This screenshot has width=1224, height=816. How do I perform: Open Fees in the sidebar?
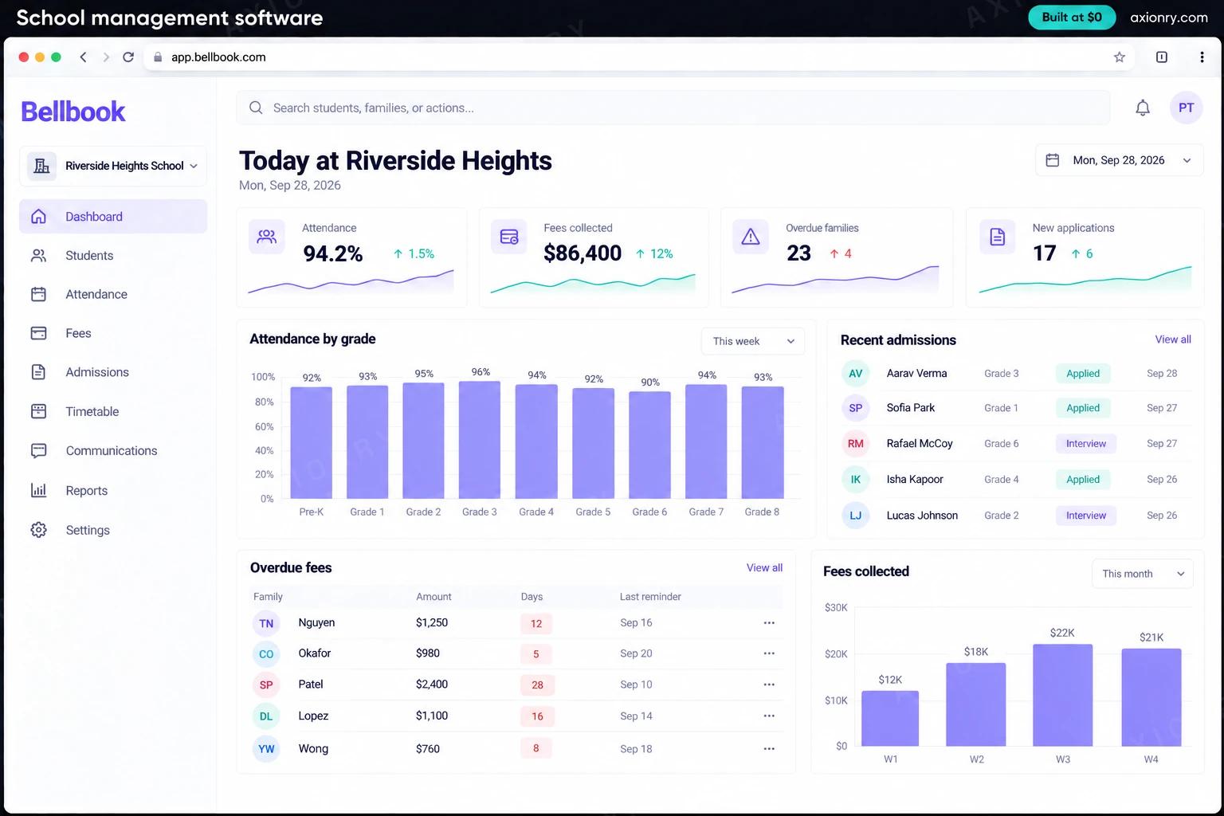click(x=113, y=333)
